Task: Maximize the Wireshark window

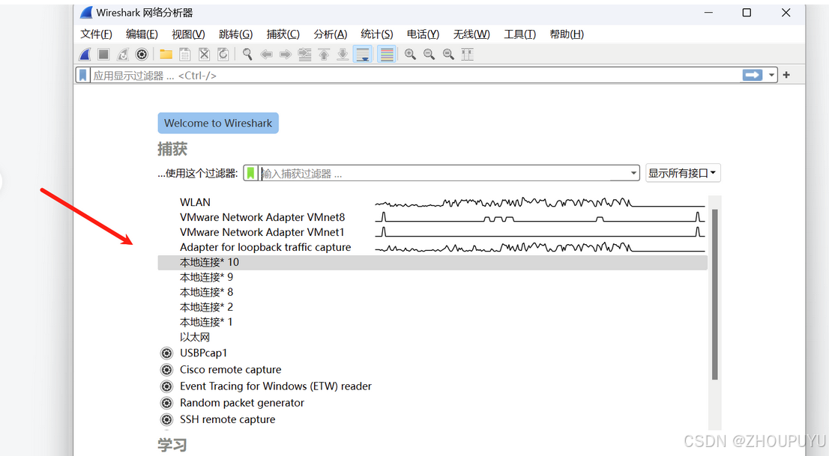Action: pyautogui.click(x=747, y=13)
